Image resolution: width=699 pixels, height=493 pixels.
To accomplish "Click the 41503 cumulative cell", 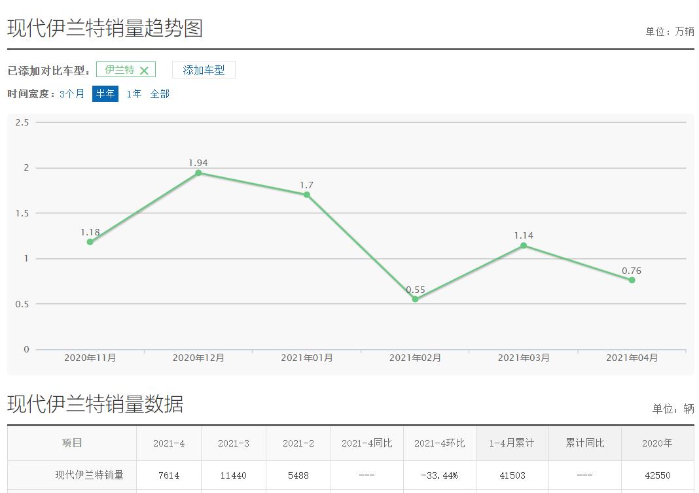I will [x=512, y=475].
